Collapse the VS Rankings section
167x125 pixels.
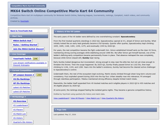coord(29,97)
